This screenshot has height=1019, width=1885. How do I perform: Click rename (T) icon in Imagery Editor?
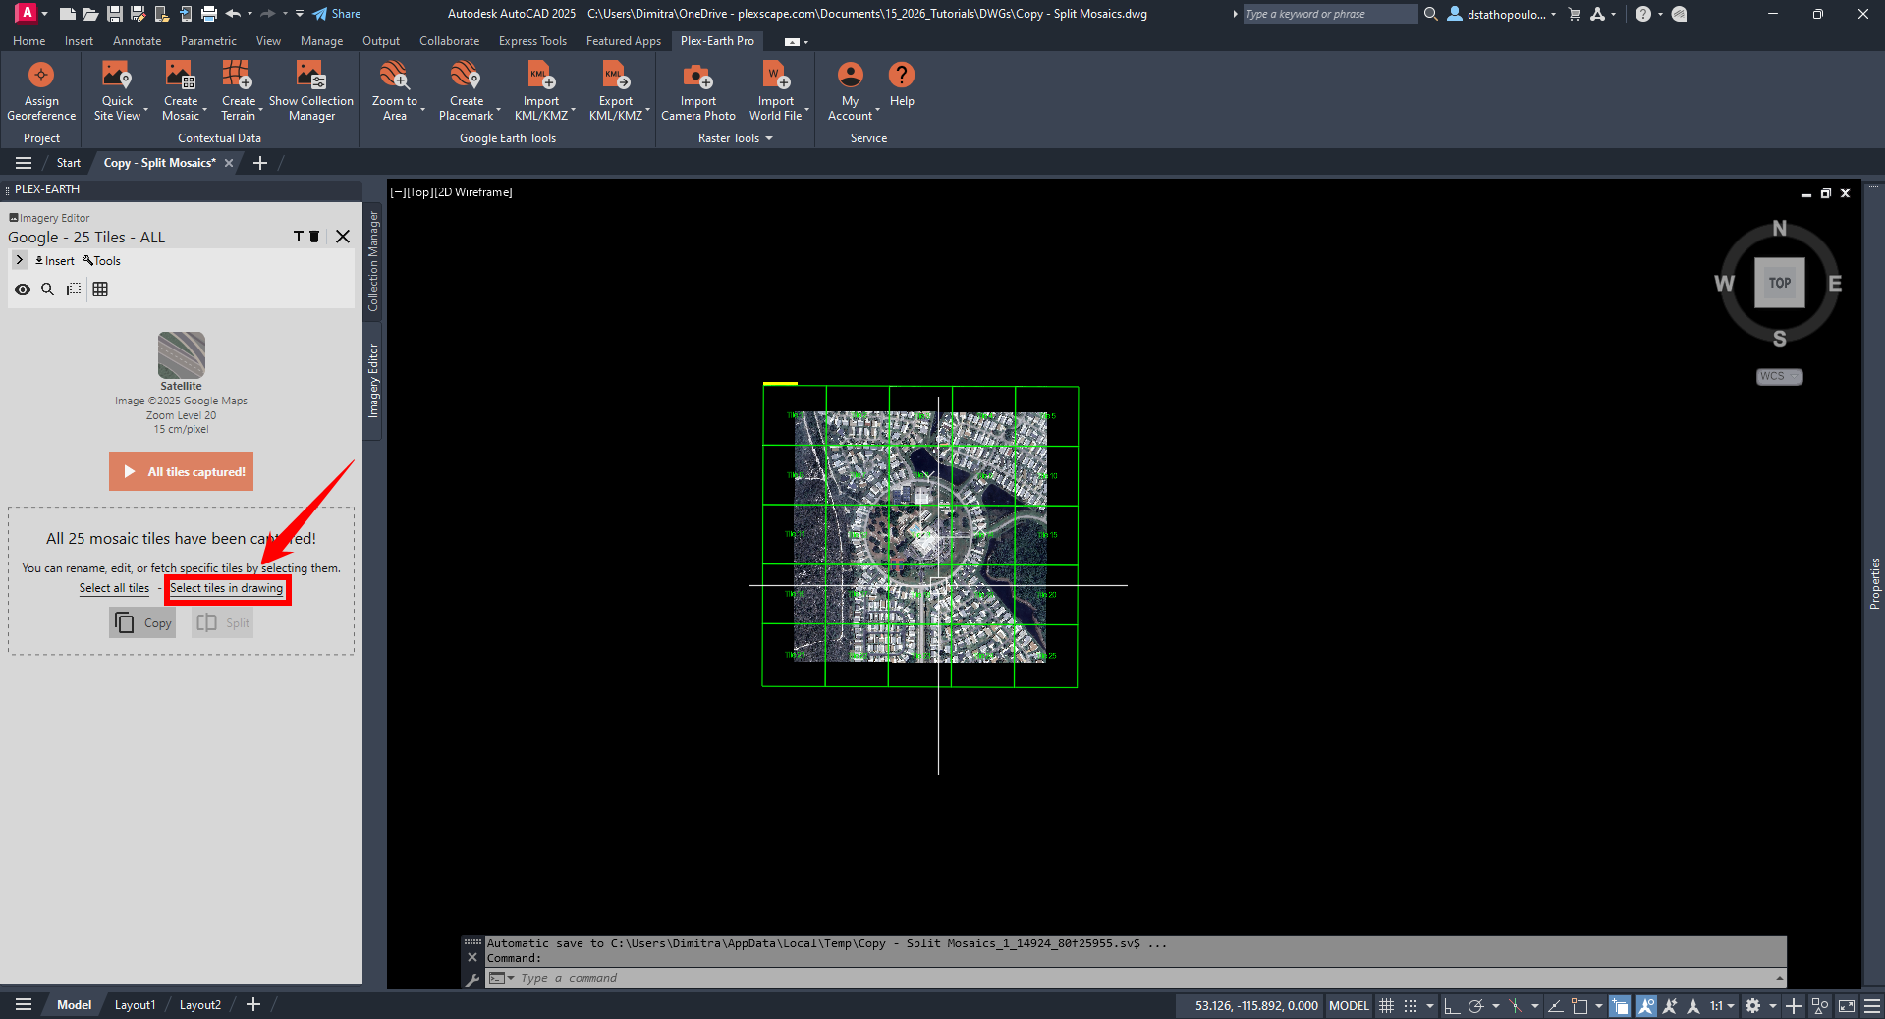299,237
